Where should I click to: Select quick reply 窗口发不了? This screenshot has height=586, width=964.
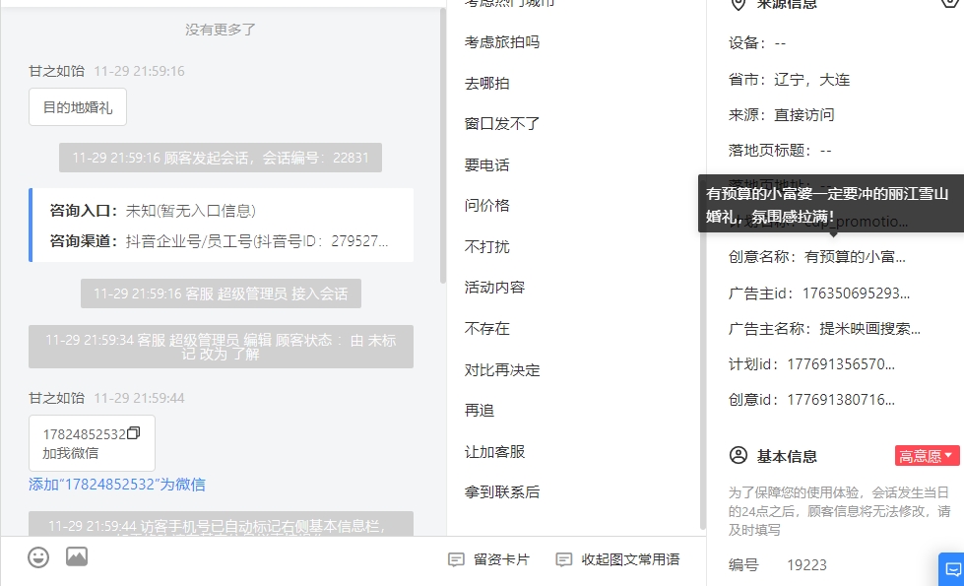501,123
